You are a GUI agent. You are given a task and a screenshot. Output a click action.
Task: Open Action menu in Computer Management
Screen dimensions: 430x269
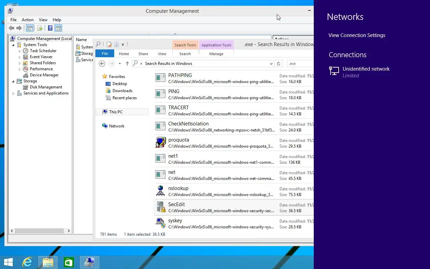click(x=28, y=20)
